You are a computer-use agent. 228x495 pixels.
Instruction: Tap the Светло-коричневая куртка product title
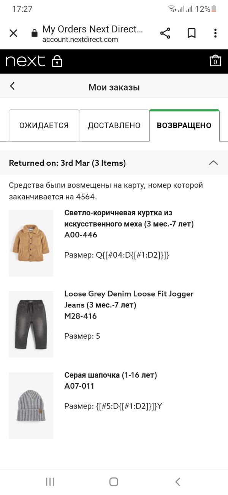[x=129, y=218]
